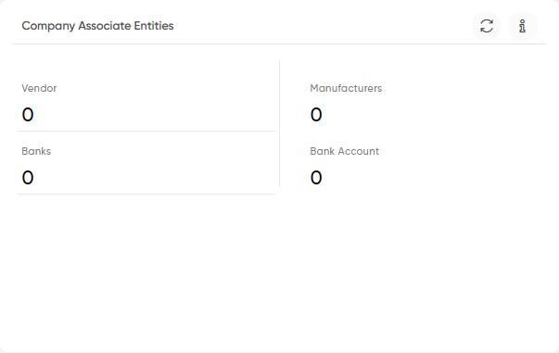Image resolution: width=559 pixels, height=353 pixels.
Task: Click the Banks count value 0
Action: pos(28,178)
